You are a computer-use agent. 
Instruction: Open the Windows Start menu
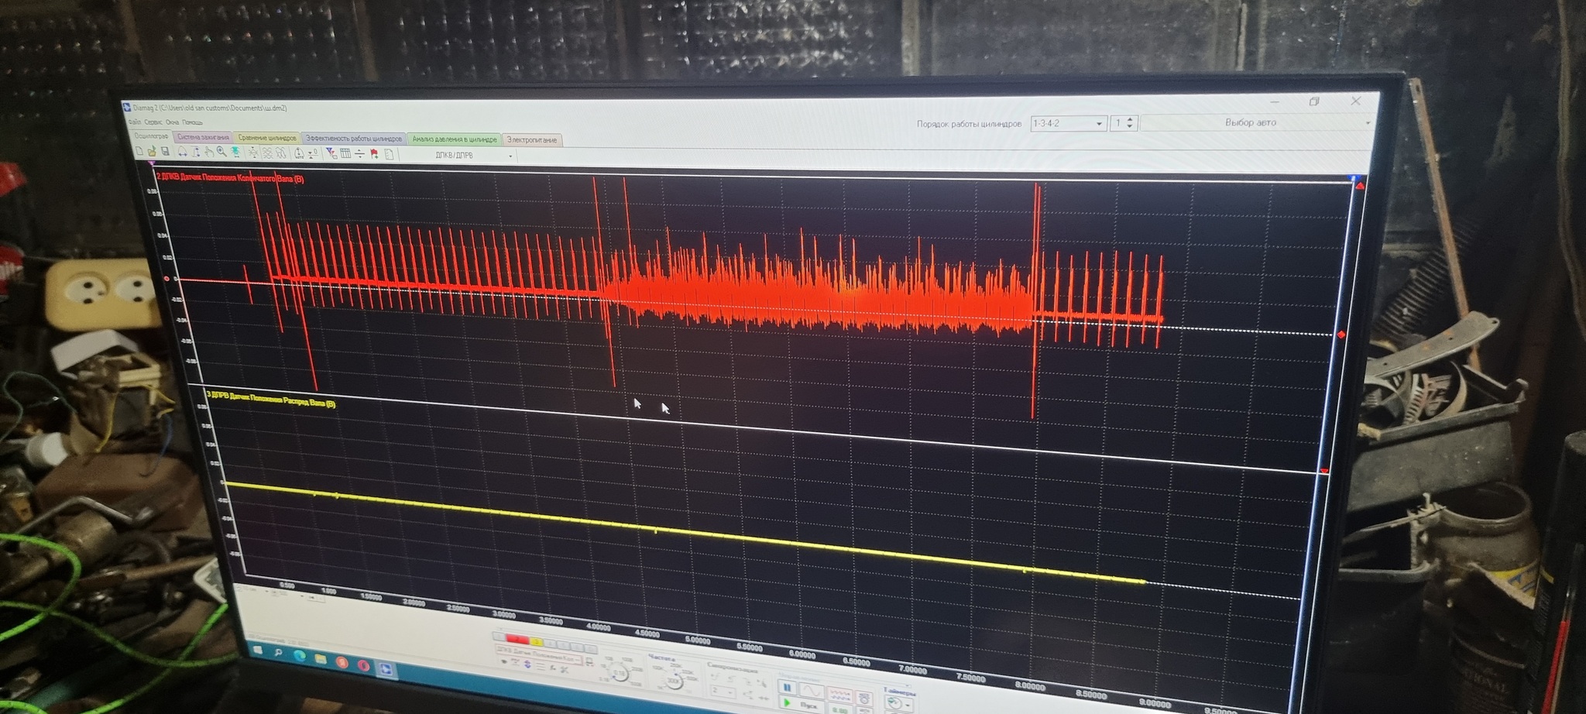[257, 650]
